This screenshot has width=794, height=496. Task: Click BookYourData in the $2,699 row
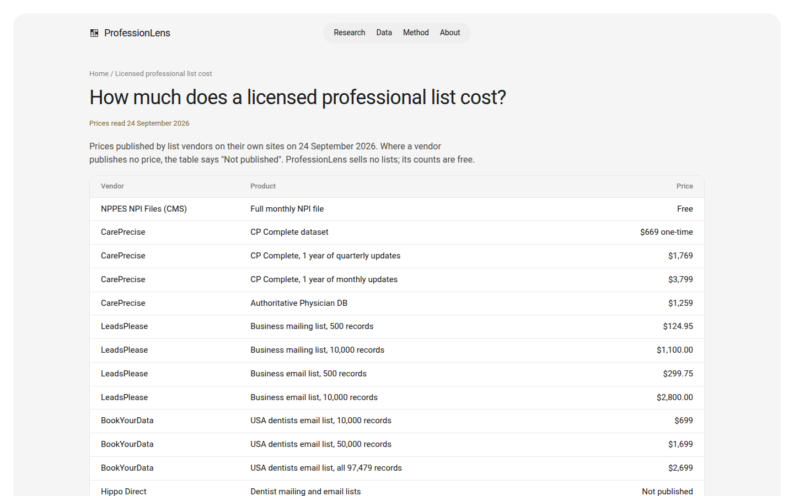pos(127,468)
